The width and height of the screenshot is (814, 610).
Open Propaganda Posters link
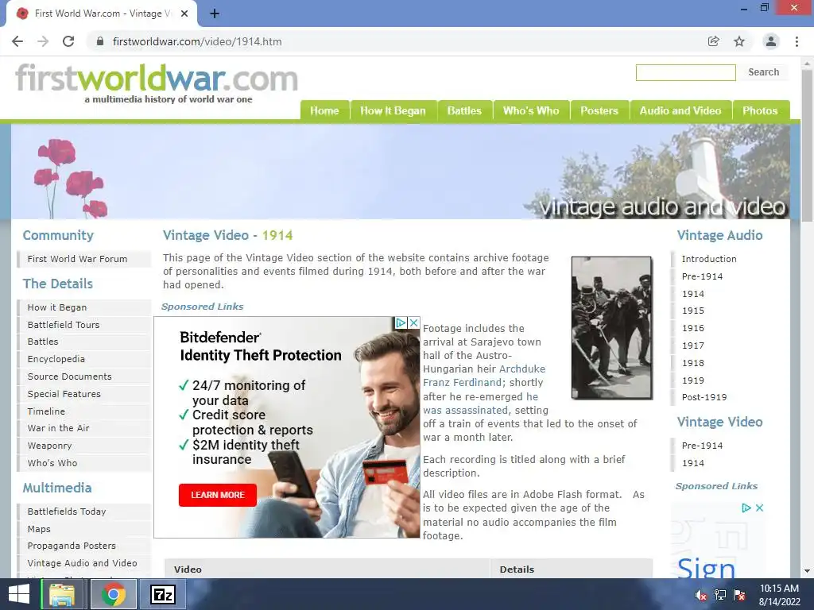pos(72,546)
